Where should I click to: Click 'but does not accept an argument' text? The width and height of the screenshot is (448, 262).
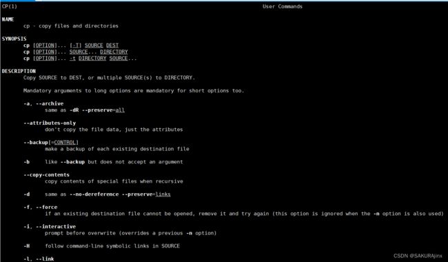tap(135, 162)
